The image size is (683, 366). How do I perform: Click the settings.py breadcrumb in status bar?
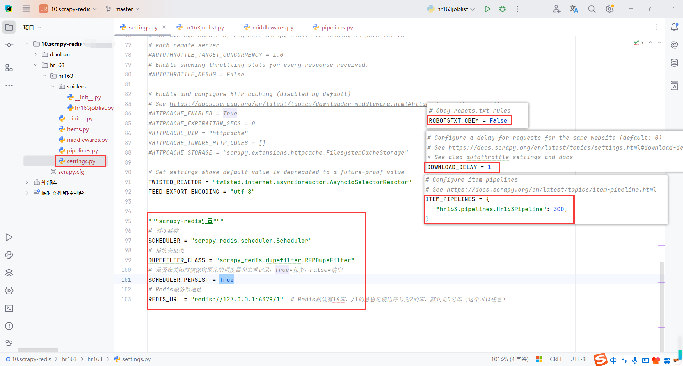coord(133,359)
